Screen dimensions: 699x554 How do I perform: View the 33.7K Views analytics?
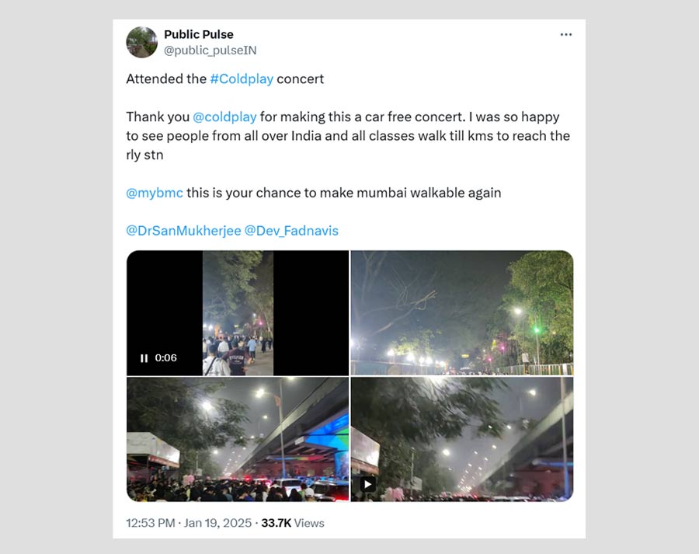(x=293, y=523)
